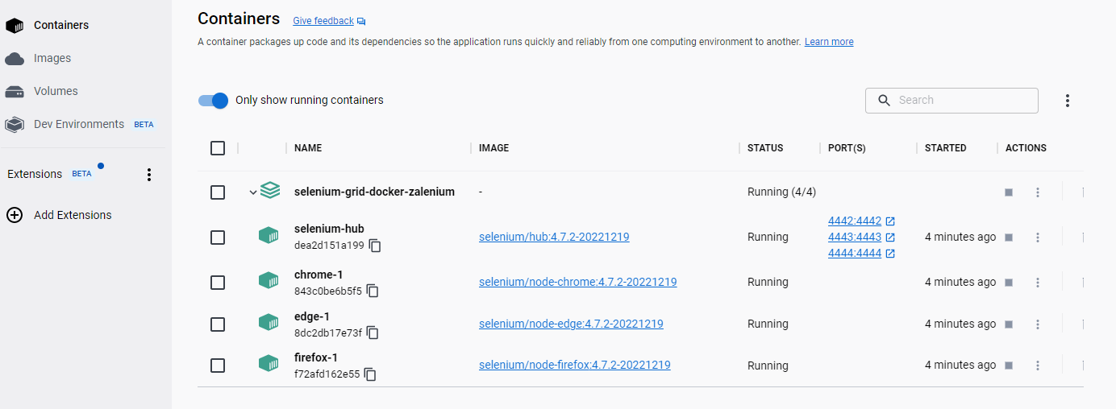This screenshot has height=409, width=1116.
Task: Click Add Extensions plus icon
Action: (15, 215)
